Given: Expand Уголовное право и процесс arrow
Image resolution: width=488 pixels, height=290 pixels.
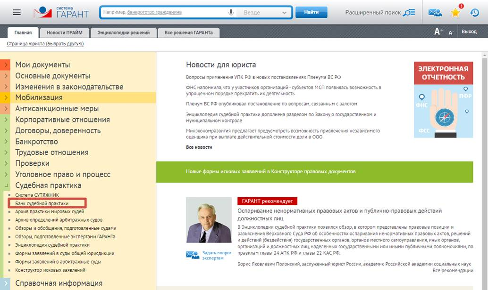Looking at the screenshot, I should click(5, 174).
